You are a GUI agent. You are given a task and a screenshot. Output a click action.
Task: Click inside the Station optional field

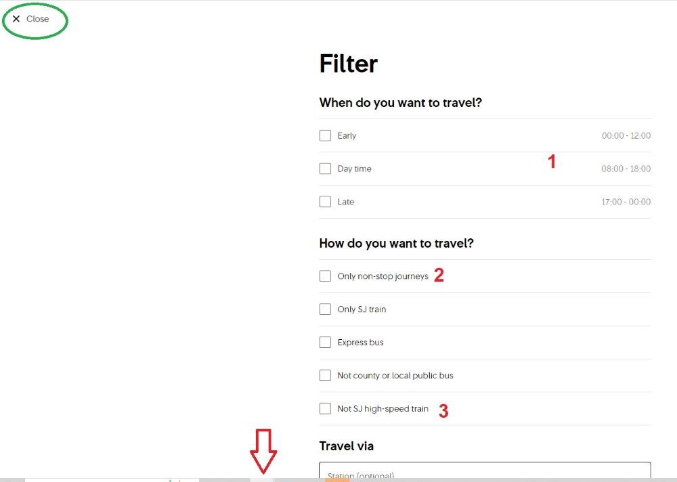click(x=485, y=475)
